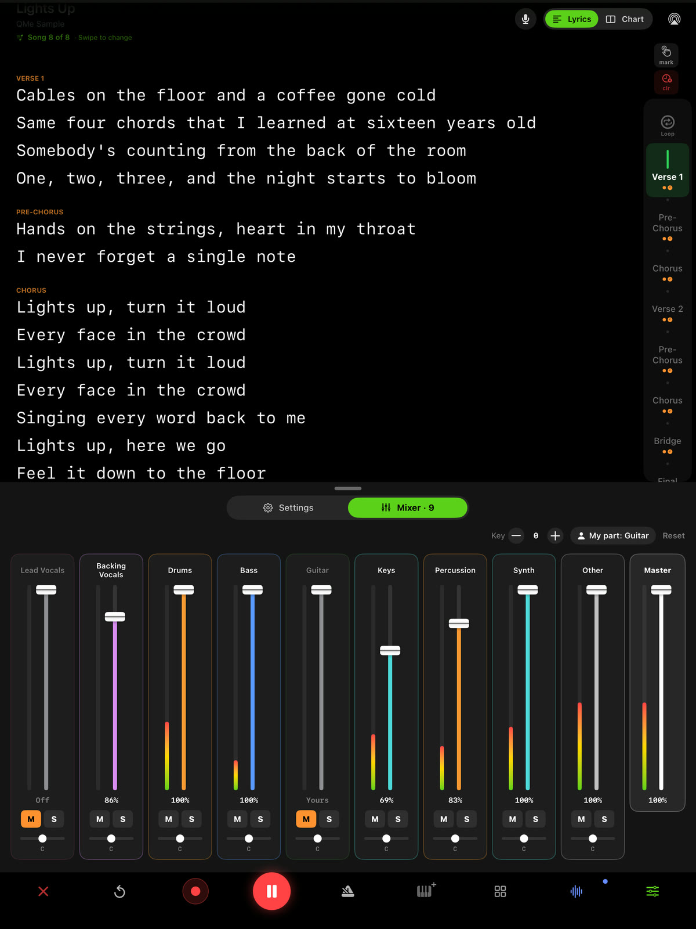
Task: Solo the Bass channel
Action: point(260,819)
